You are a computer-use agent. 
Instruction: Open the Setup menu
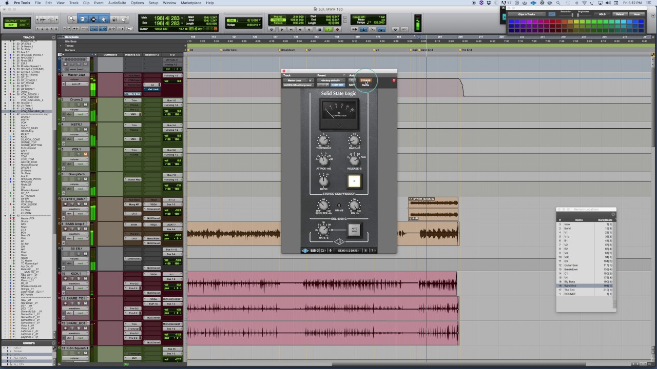pyautogui.click(x=153, y=3)
